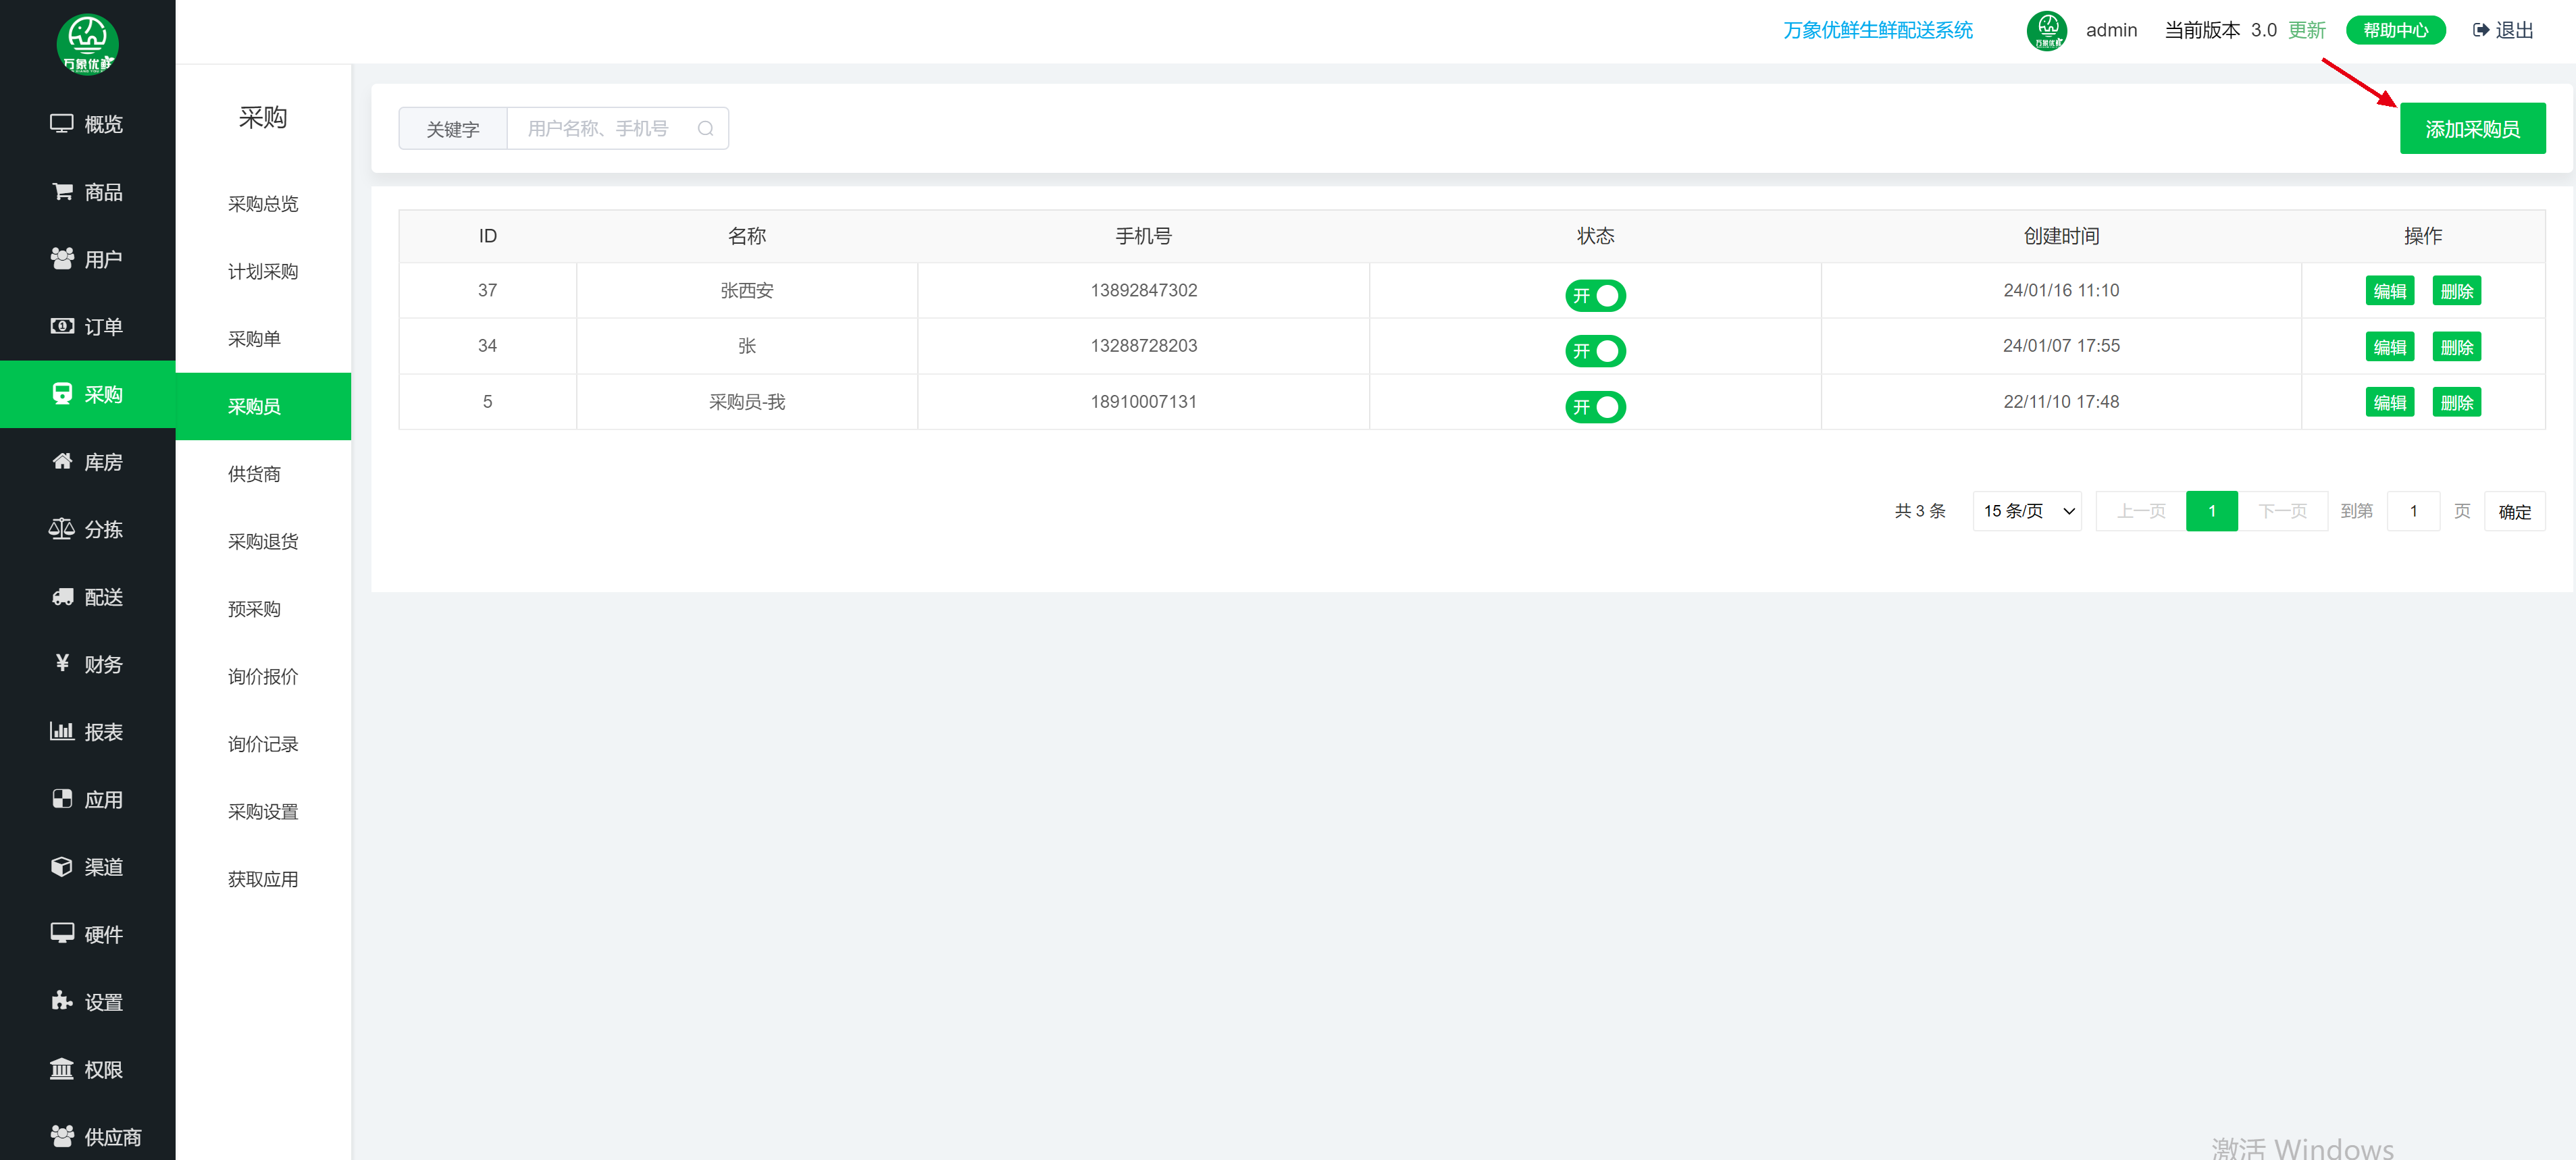This screenshot has height=1160, width=2576.
Task: Click the 退出 logout icon at top right
Action: click(x=2481, y=30)
